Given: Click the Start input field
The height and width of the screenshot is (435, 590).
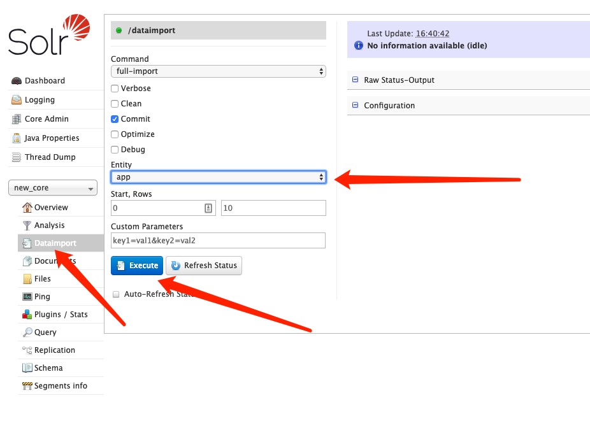Looking at the screenshot, I should pos(163,208).
